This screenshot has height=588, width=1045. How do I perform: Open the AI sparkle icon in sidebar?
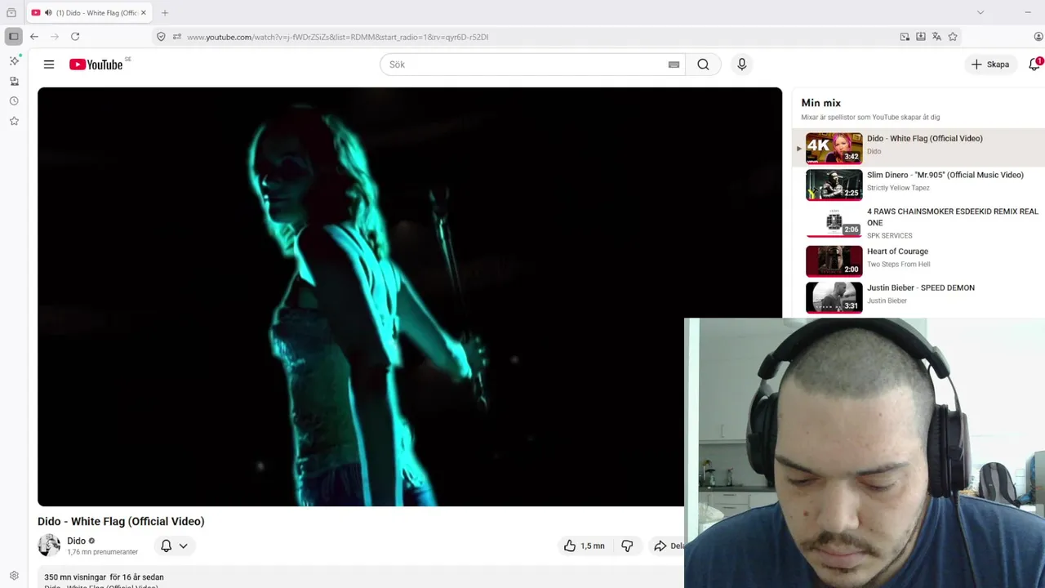14,61
